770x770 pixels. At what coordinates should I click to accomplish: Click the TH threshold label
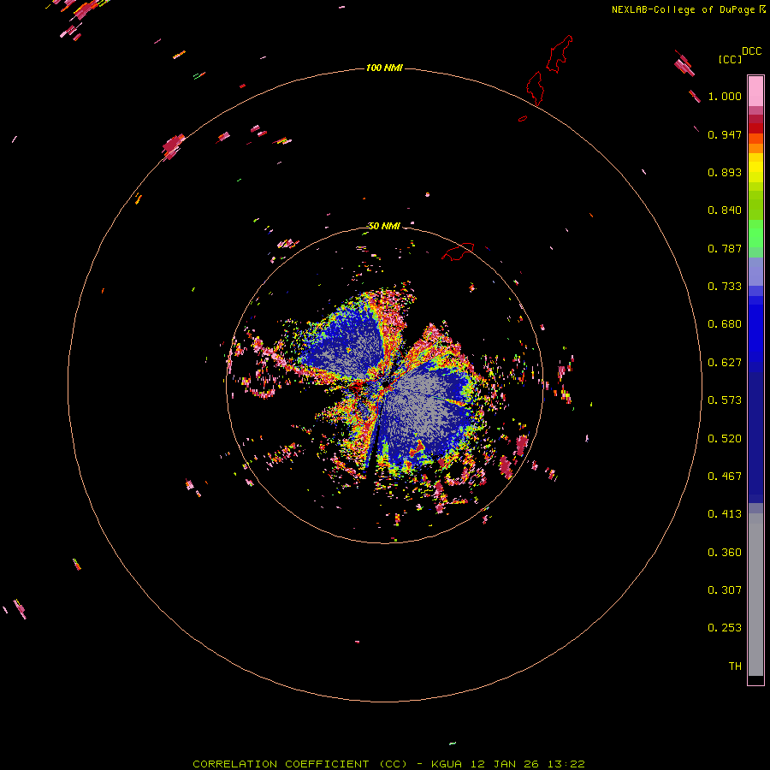tap(735, 666)
